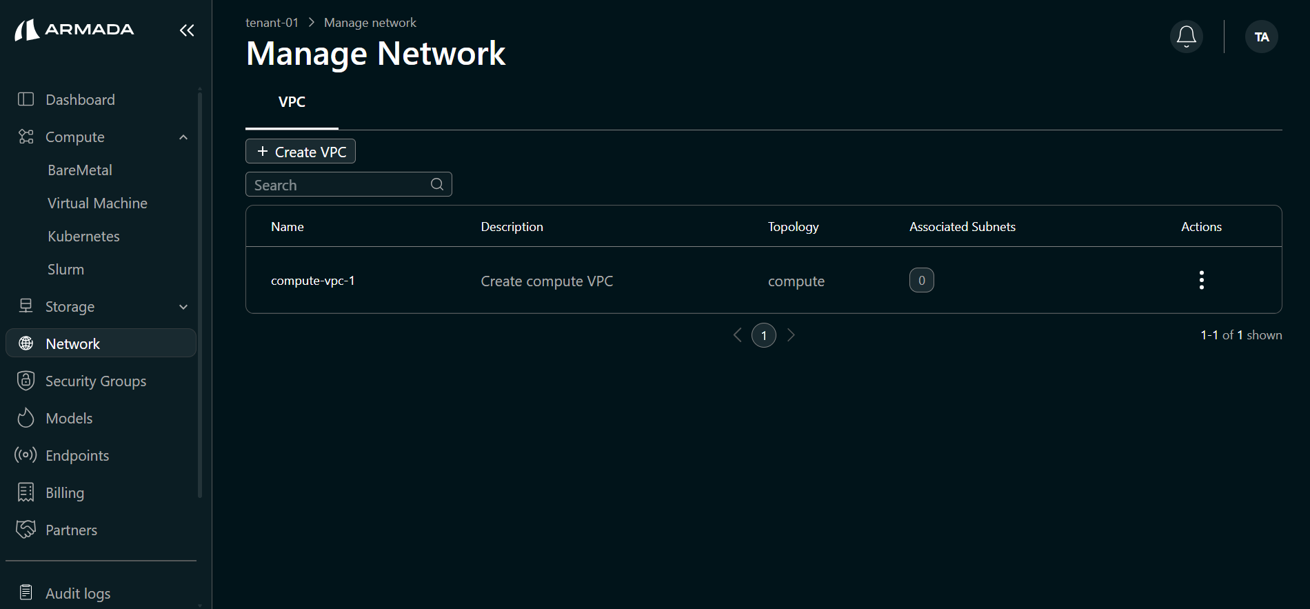
Task: Open Kubernetes under Compute
Action: coord(83,237)
